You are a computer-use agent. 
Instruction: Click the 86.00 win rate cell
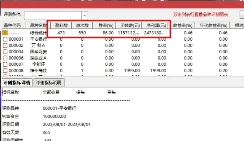(x=108, y=33)
